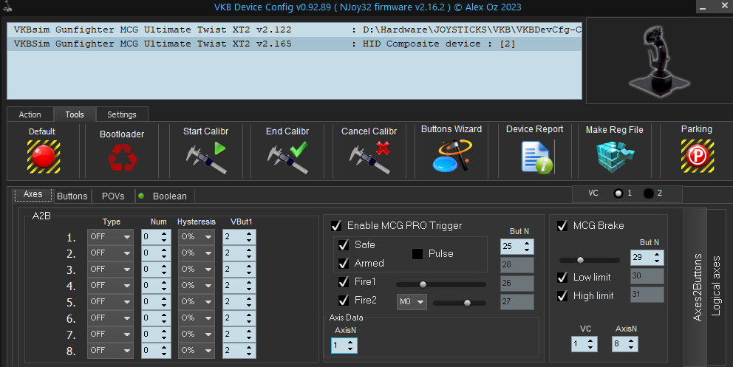Click the Num field in A2B row 4
The height and width of the screenshot is (367, 733).
coord(156,285)
